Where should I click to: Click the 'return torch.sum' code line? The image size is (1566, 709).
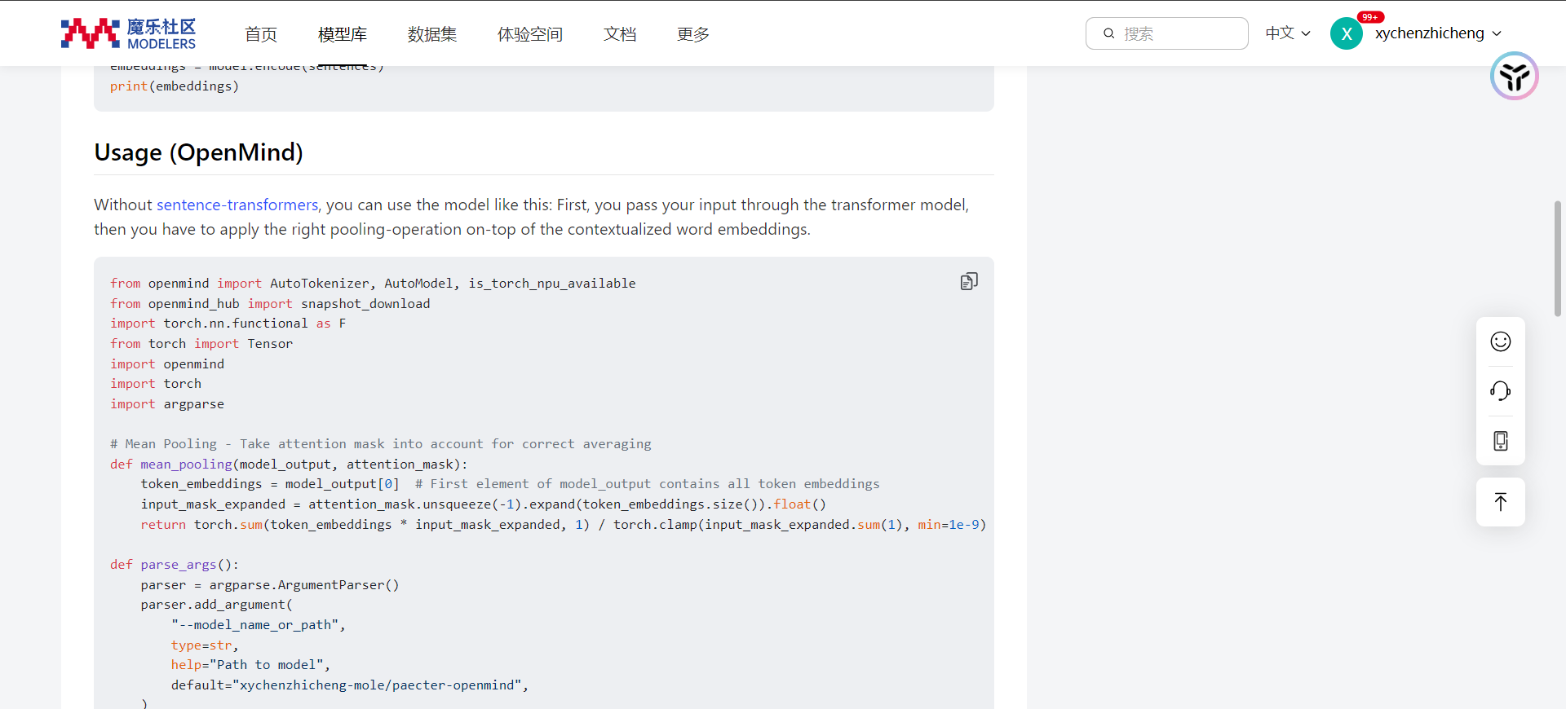564,524
